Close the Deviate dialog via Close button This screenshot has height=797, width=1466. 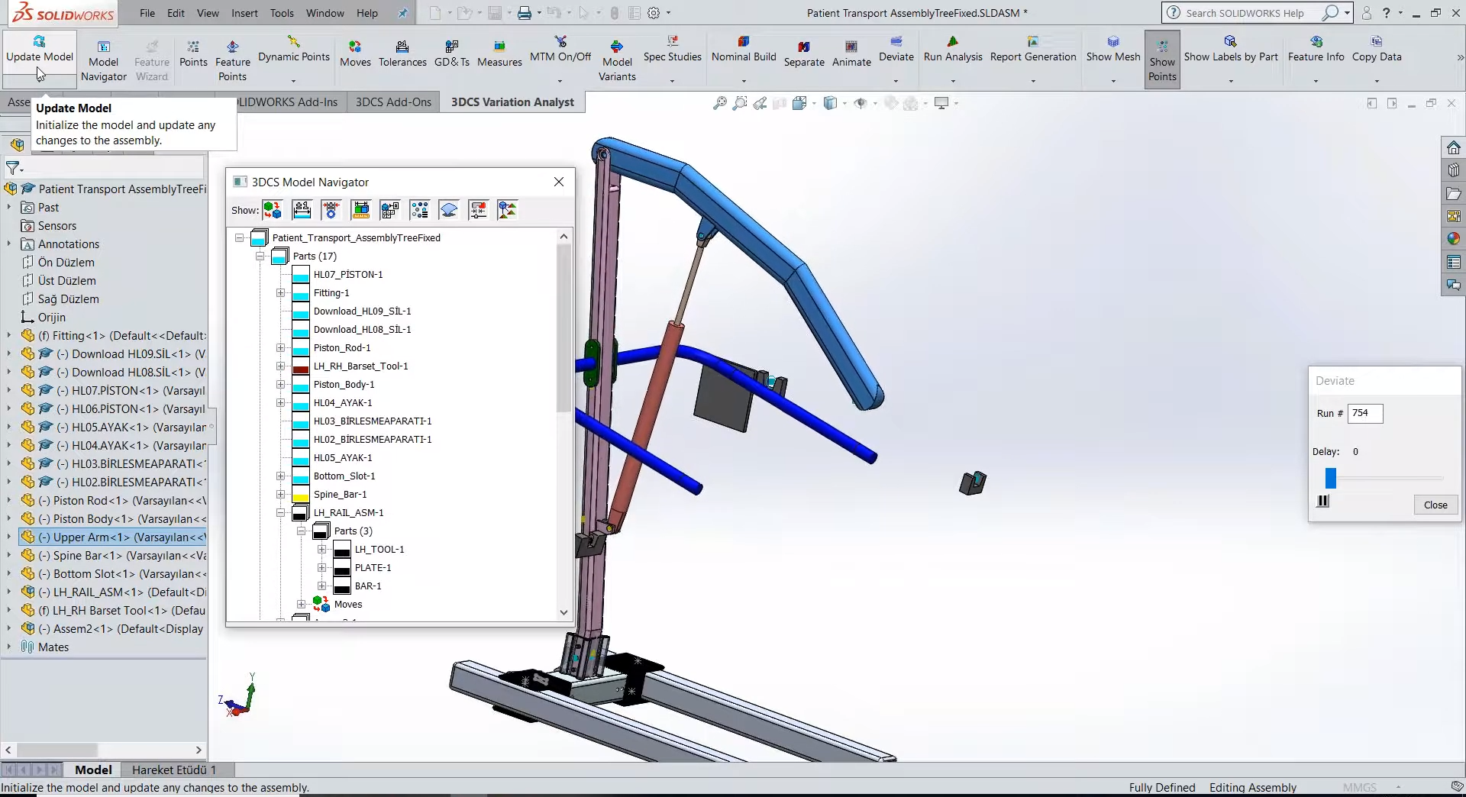click(1435, 505)
